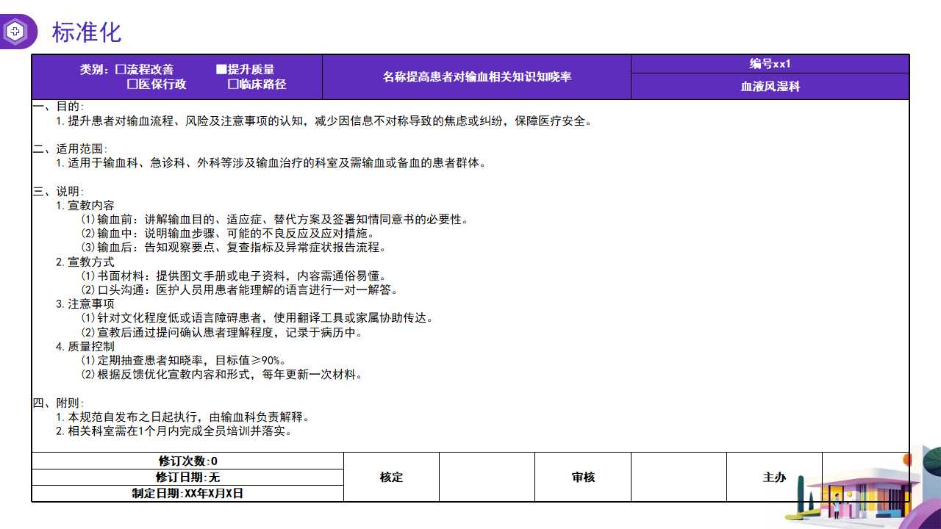Click the 一、目的 section heading
Image resolution: width=941 pixels, height=529 pixels.
pyautogui.click(x=59, y=107)
